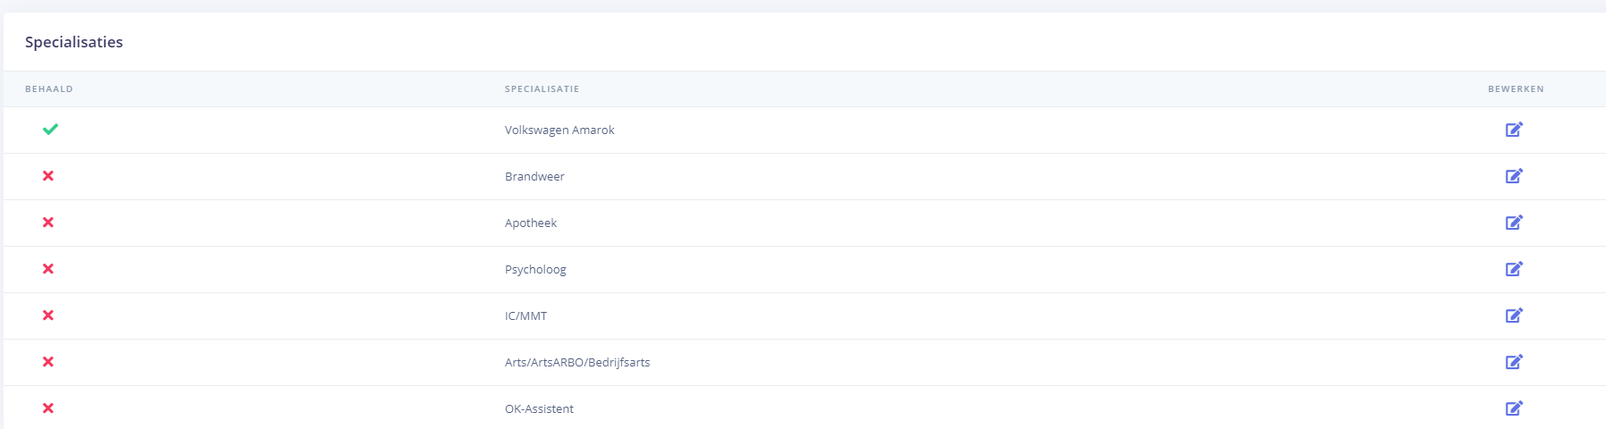Click the Specialisatie column header
This screenshot has width=1606, height=429.
542,89
